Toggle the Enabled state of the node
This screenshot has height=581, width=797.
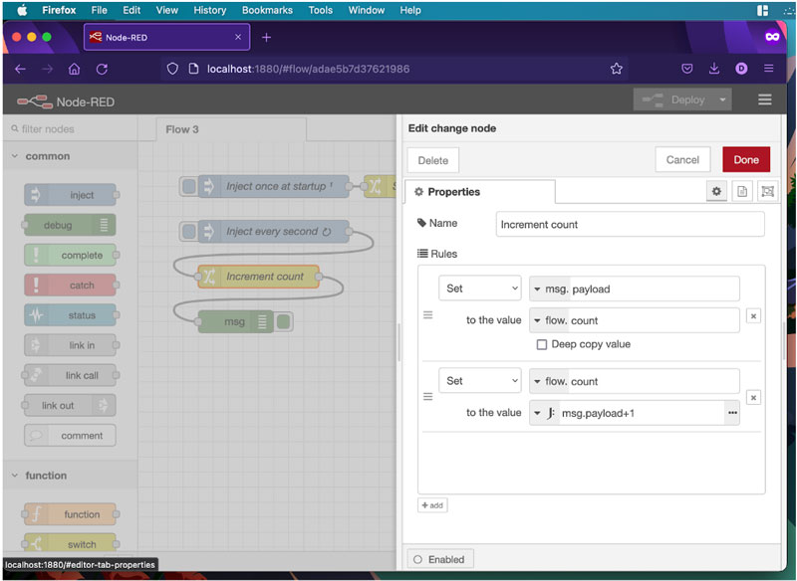438,559
